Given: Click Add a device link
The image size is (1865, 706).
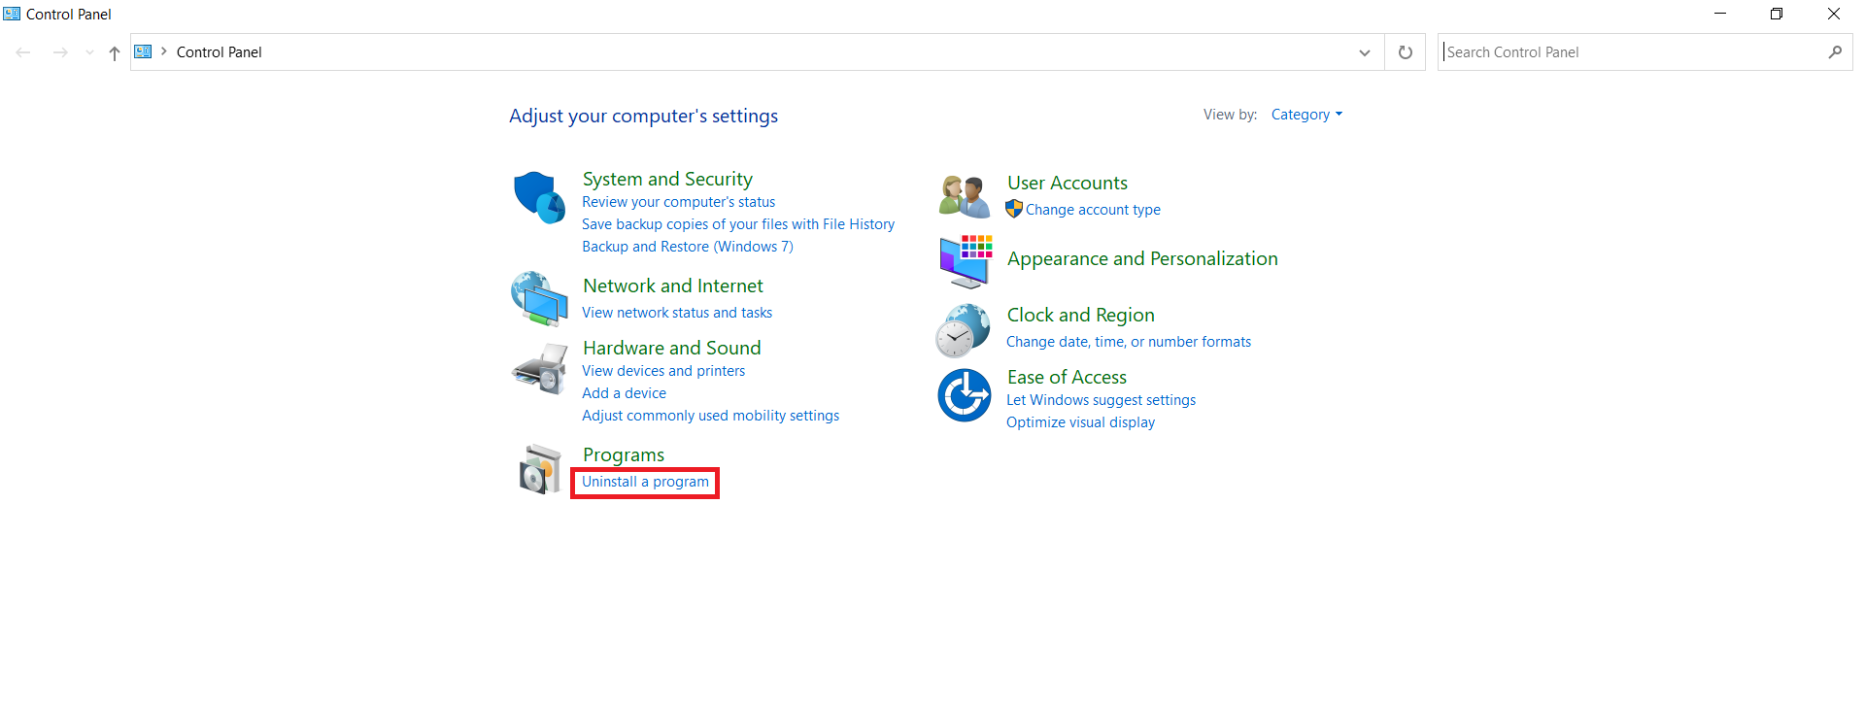Looking at the screenshot, I should tap(624, 393).
